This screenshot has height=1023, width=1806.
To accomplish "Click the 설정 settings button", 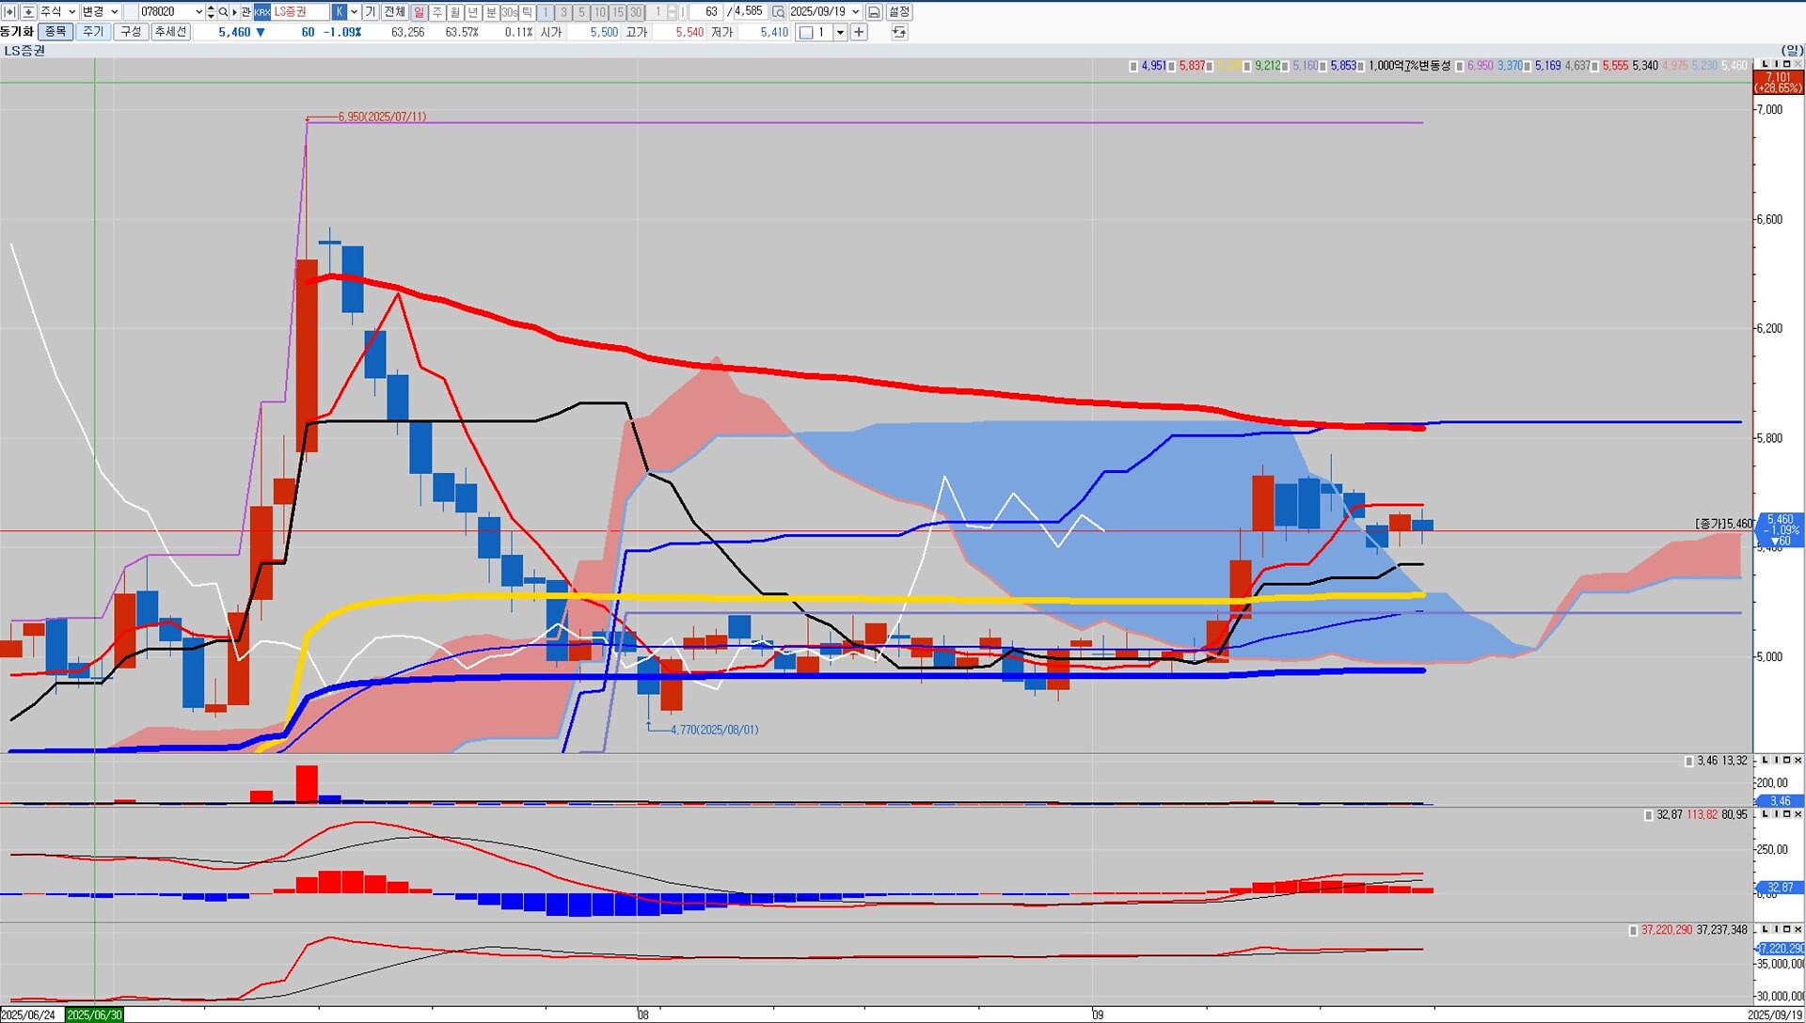I will tap(899, 12).
